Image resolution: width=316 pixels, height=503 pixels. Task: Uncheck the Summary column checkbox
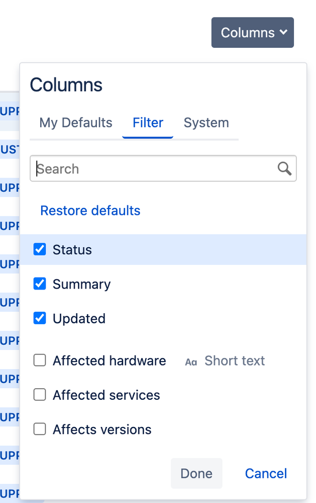tap(40, 283)
